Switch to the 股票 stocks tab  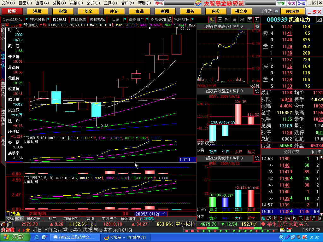pos(12,11)
